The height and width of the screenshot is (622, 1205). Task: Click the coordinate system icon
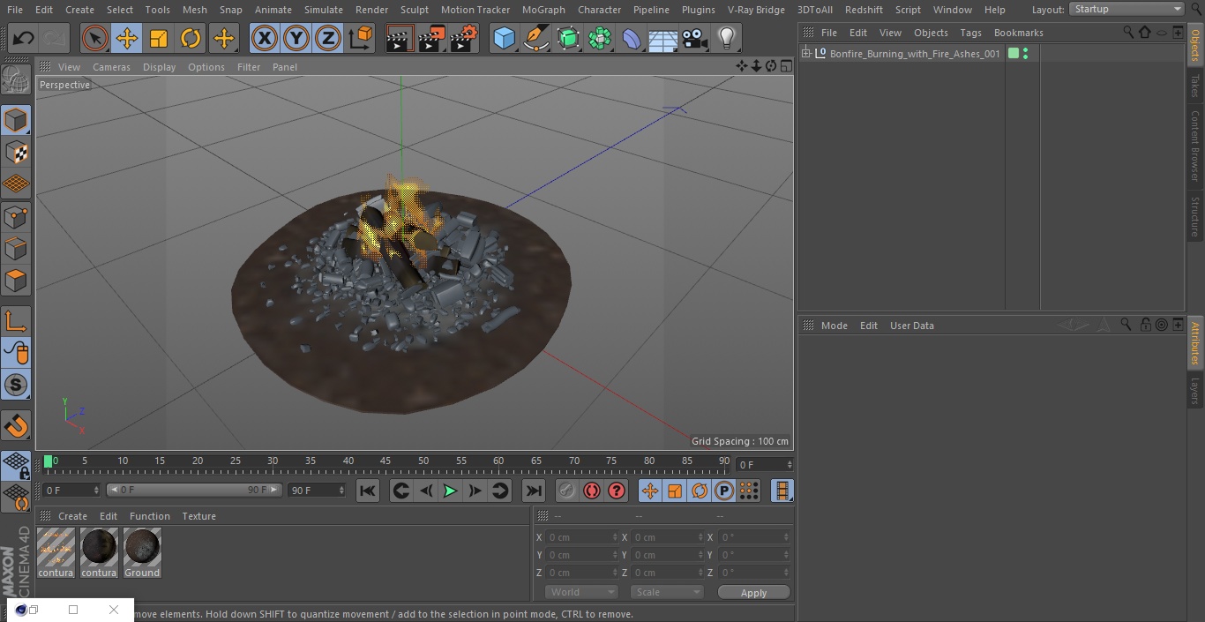(361, 39)
